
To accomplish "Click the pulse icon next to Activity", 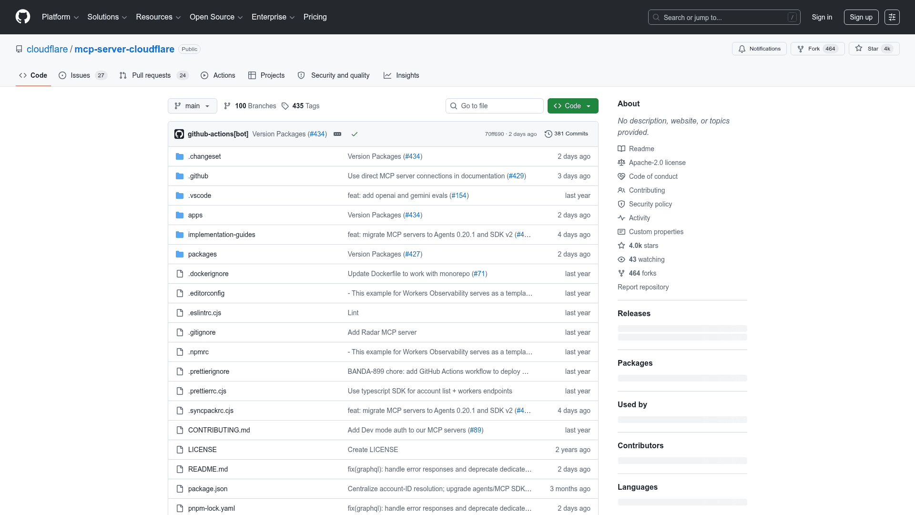I will point(621,218).
